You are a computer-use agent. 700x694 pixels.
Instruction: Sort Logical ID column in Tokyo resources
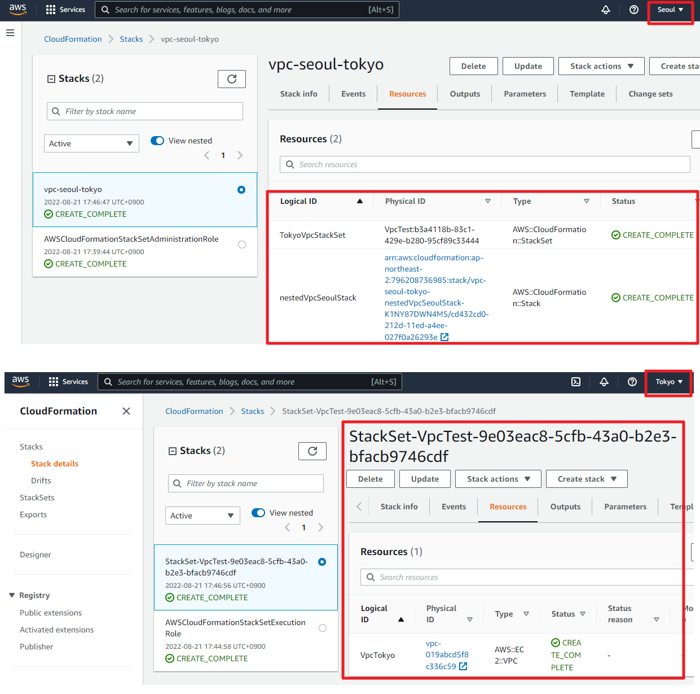pos(401,619)
